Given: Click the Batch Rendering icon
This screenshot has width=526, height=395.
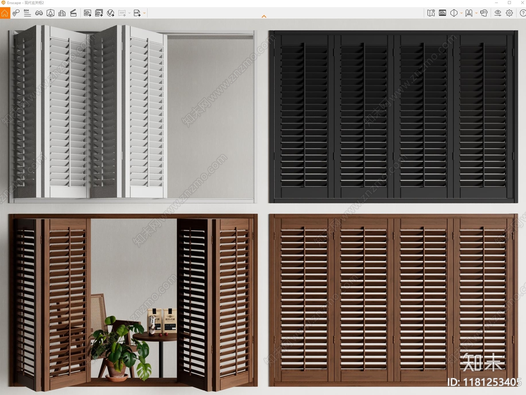Looking at the screenshot, I should tap(99, 13).
